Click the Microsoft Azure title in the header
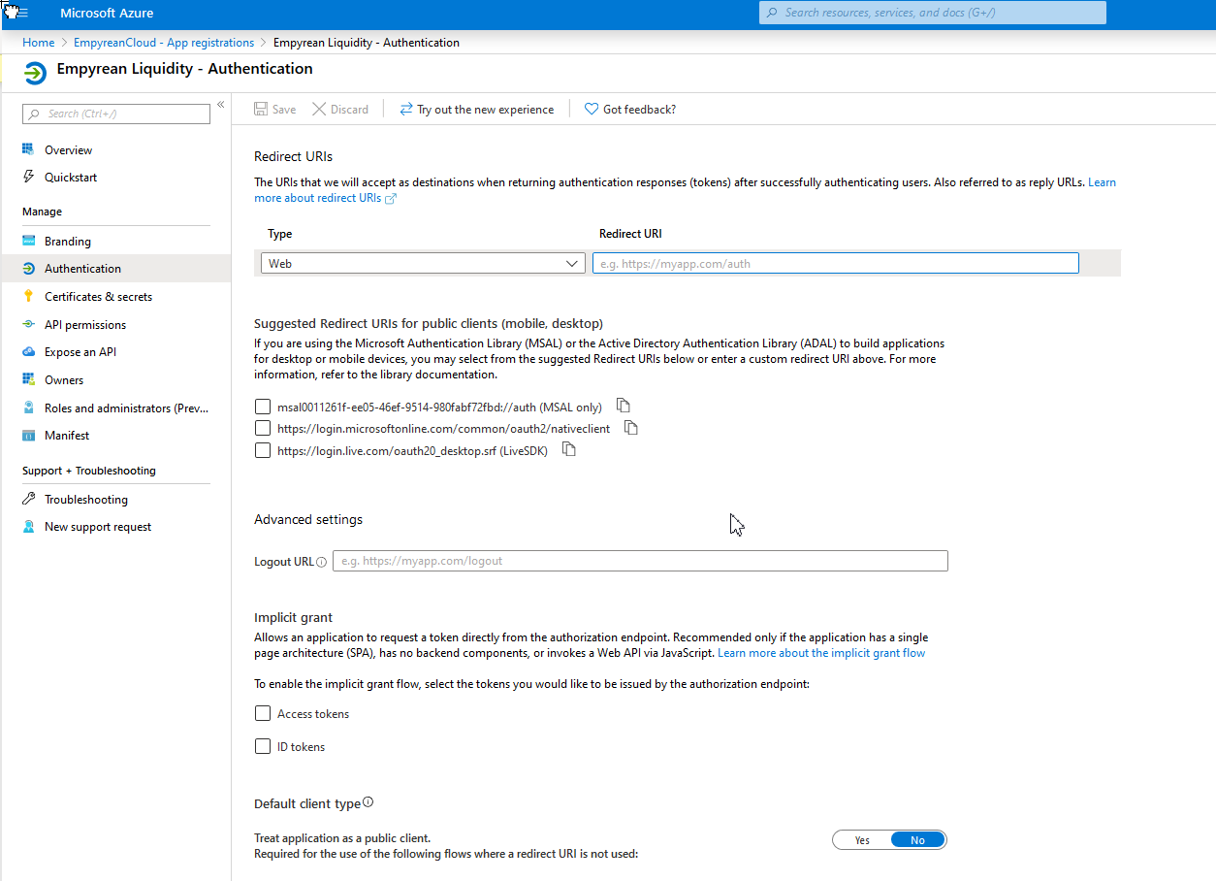This screenshot has width=1216, height=881. point(107,14)
